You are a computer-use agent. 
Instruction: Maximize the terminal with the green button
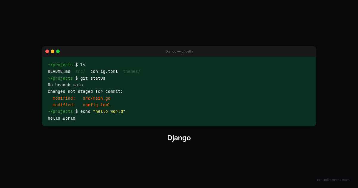pos(58,51)
